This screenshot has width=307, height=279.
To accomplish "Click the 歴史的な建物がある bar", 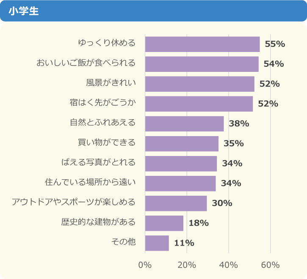I will pyautogui.click(x=164, y=223).
